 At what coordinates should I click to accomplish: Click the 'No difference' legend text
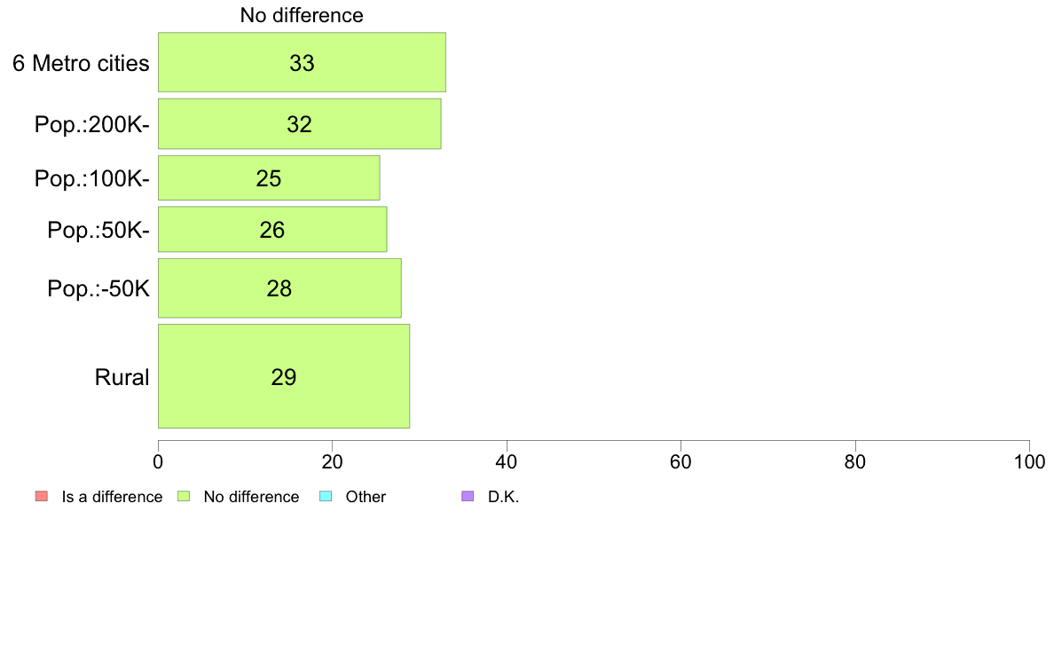tap(251, 496)
